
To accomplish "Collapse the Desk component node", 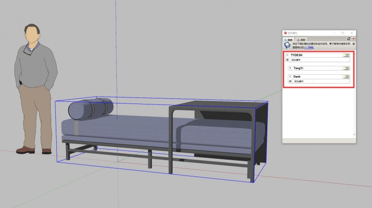I will coord(290,77).
